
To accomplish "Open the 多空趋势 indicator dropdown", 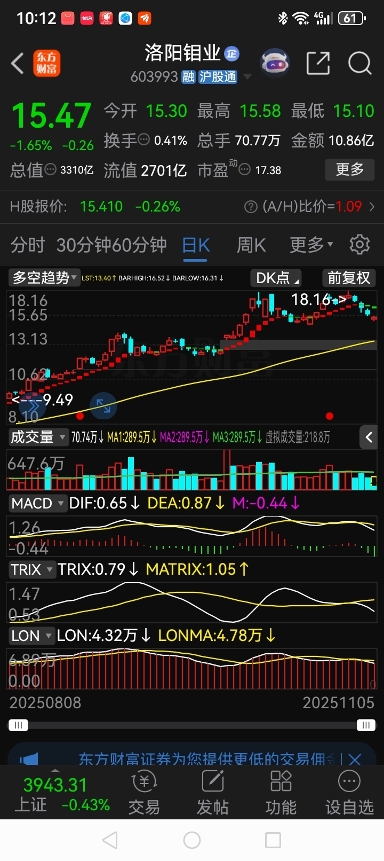I will click(44, 278).
